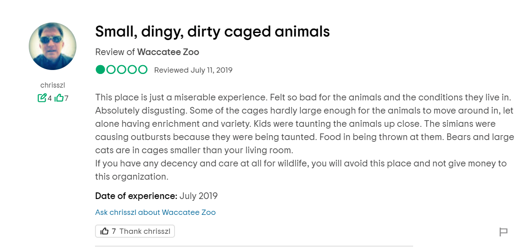The height and width of the screenshot is (247, 528).
Task: Click the July 2019 experience date value
Action: point(198,196)
